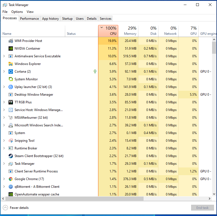The width and height of the screenshot is (217, 216).
Task: Click Fewer details toggle button
Action: (16, 208)
